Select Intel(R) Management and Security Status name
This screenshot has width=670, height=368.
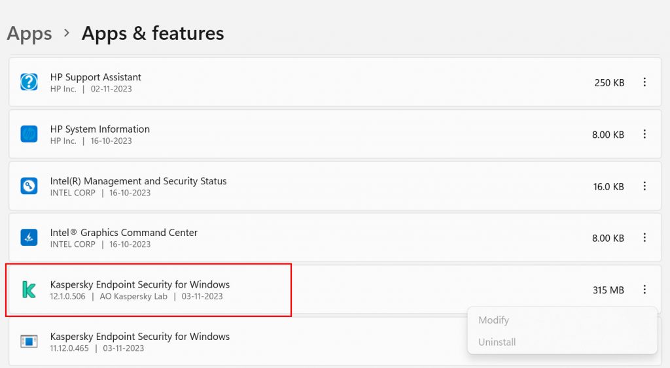tap(139, 181)
